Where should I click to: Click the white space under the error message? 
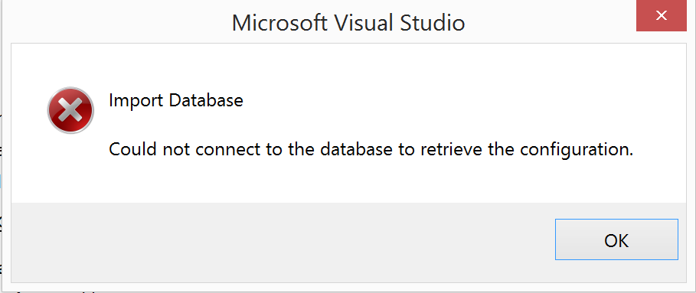(348, 182)
